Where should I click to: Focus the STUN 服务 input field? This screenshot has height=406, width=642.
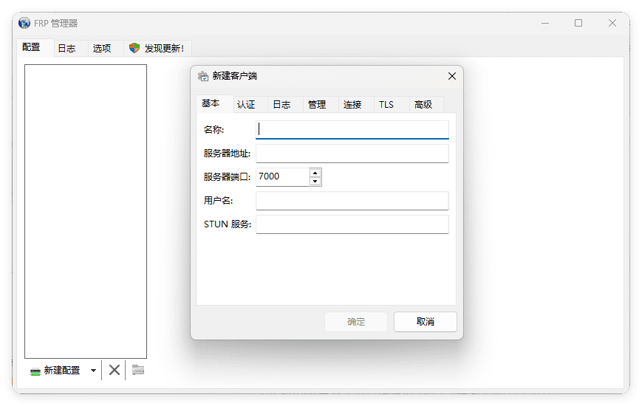pyautogui.click(x=352, y=224)
